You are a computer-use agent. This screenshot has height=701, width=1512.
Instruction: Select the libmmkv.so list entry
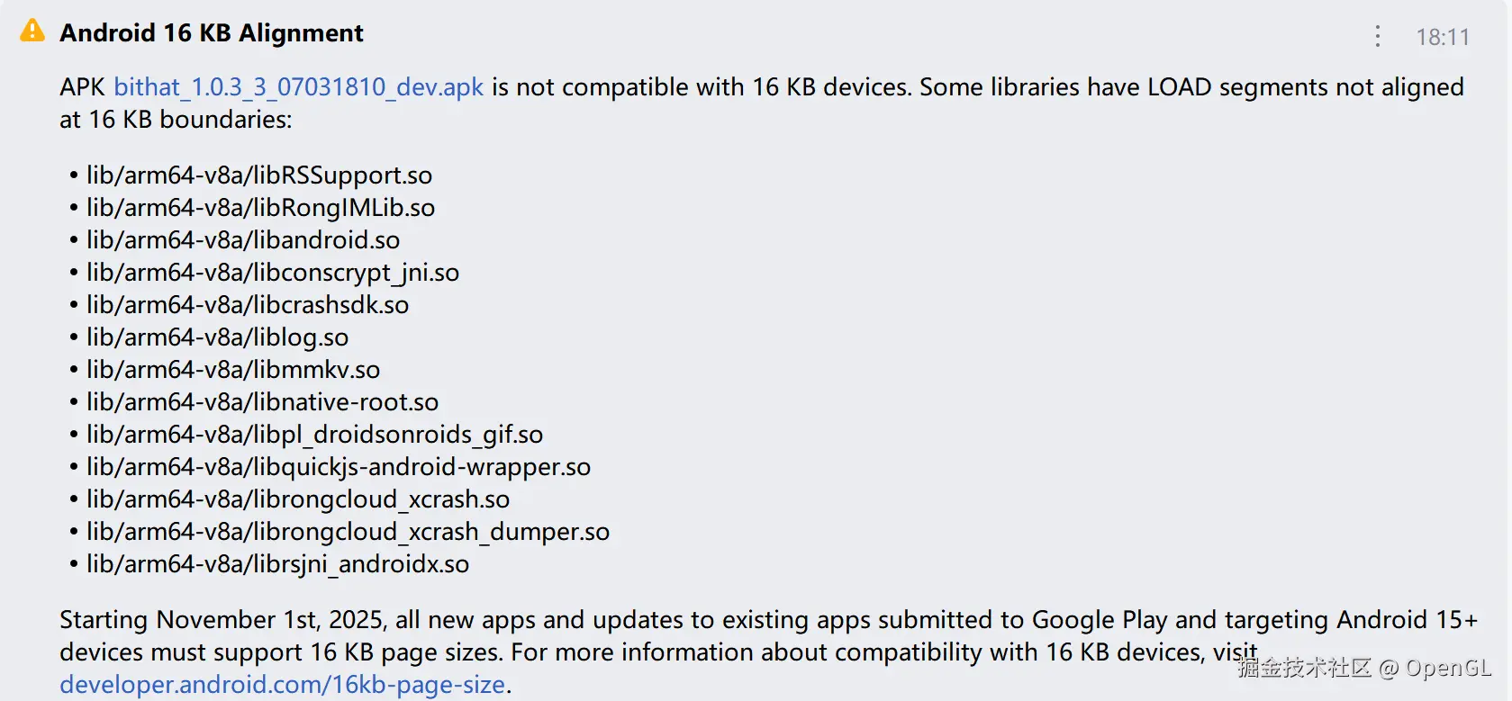click(232, 370)
